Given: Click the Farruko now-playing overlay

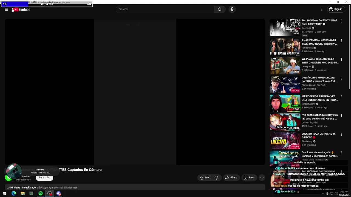Looking at the screenshot, I should click(32, 171).
